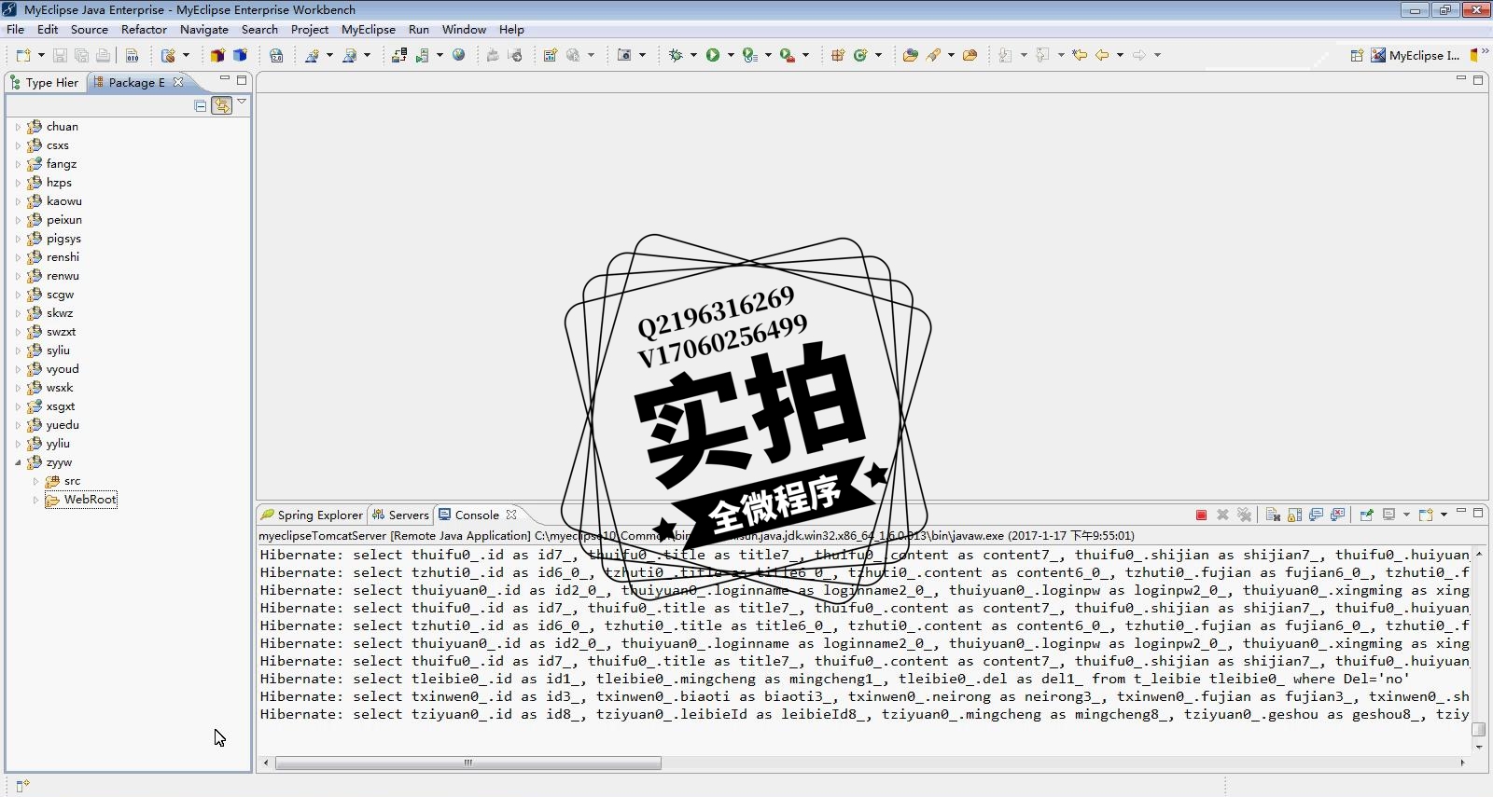Select the xsgxt project
This screenshot has width=1493, height=797.
pos(61,406)
